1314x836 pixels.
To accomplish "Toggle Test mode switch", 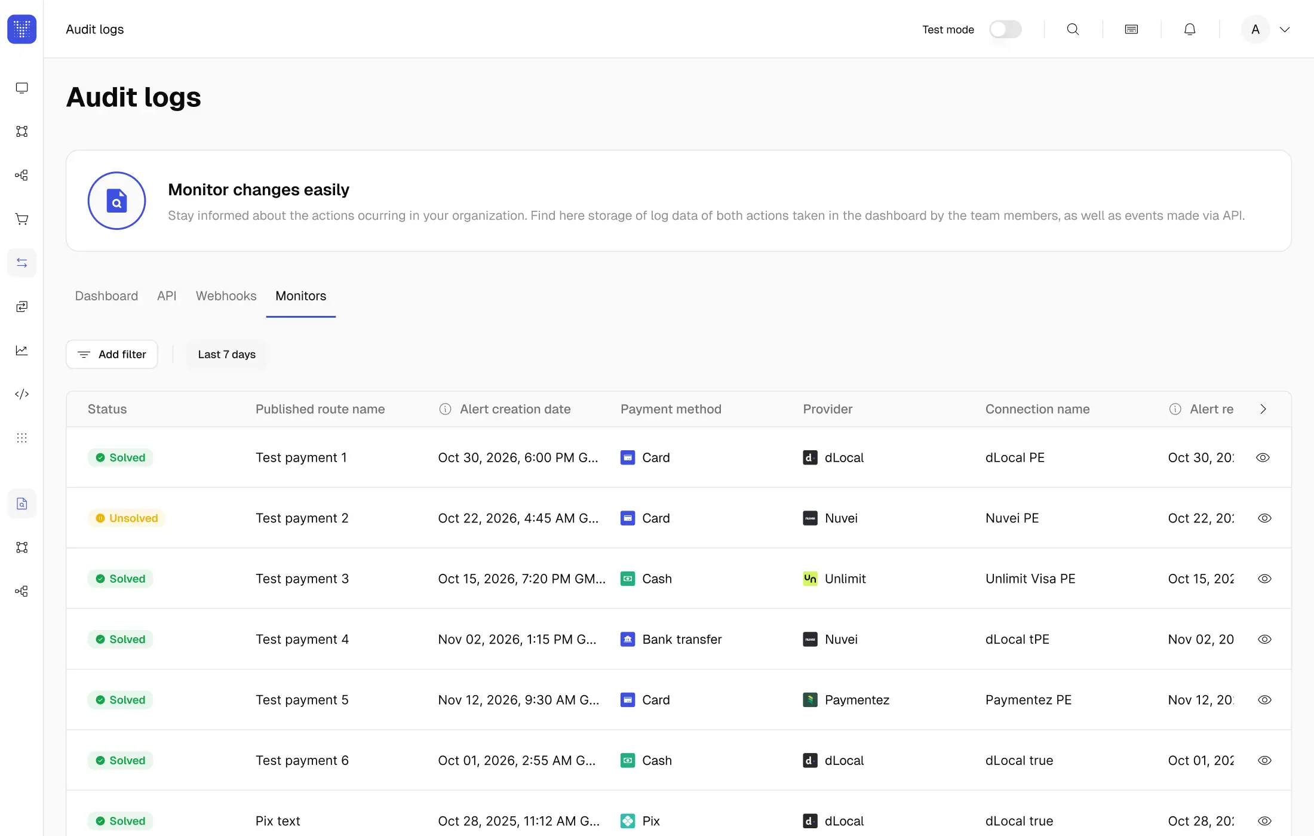I will (x=1005, y=29).
